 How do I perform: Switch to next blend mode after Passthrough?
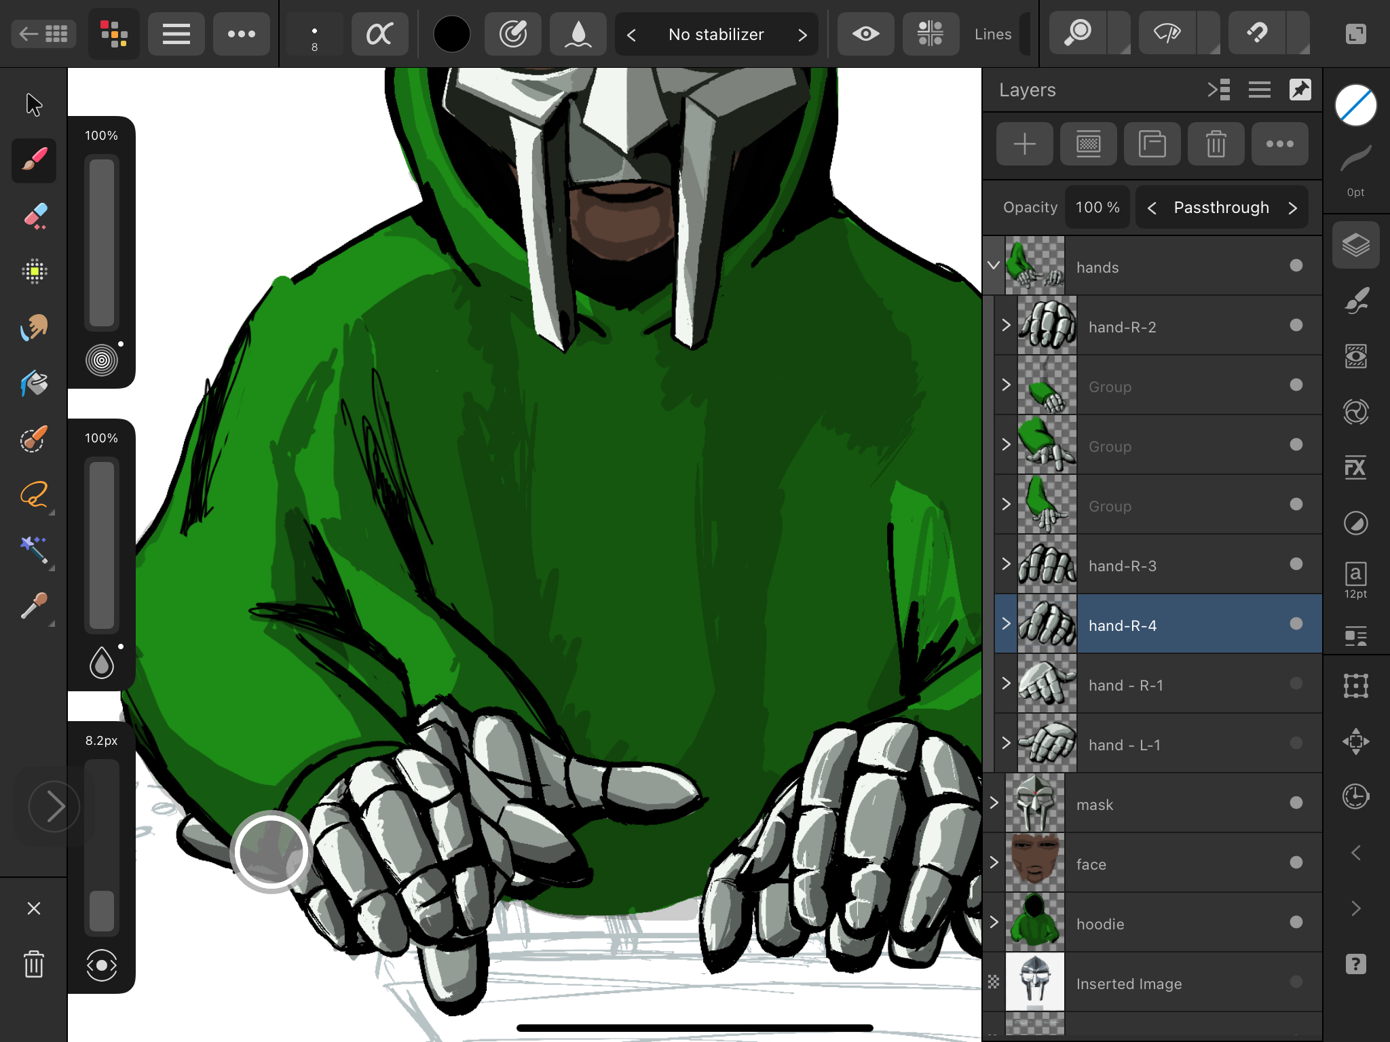coord(1292,208)
